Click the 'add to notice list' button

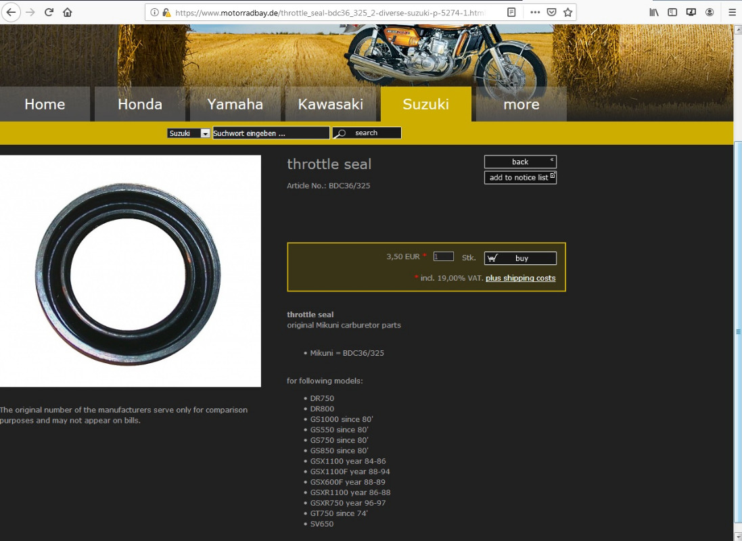point(519,178)
